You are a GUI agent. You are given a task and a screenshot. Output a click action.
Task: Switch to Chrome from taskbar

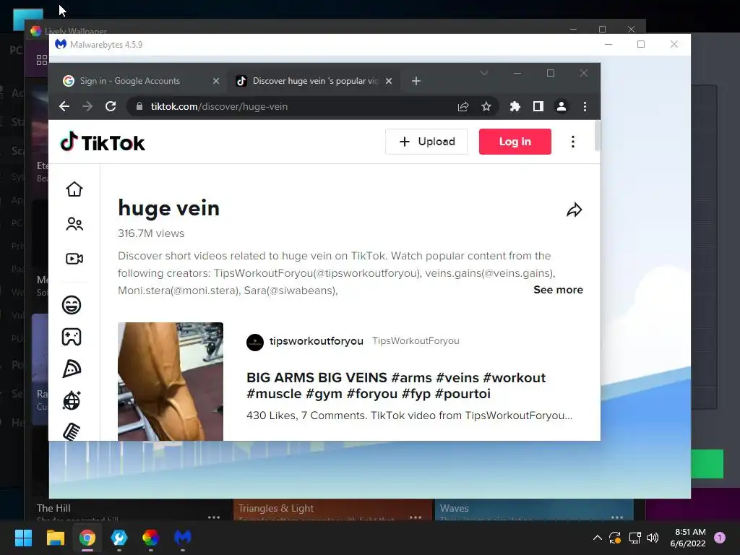[87, 538]
